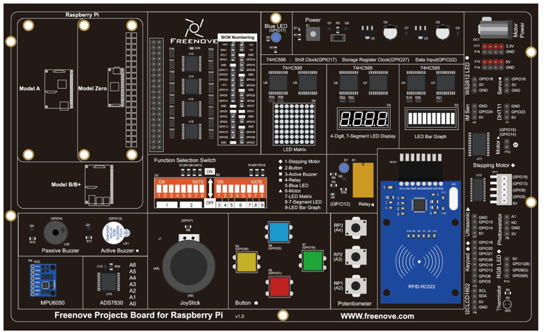
Task: Click the green push button labeled GPIO16
Action: (x=312, y=260)
